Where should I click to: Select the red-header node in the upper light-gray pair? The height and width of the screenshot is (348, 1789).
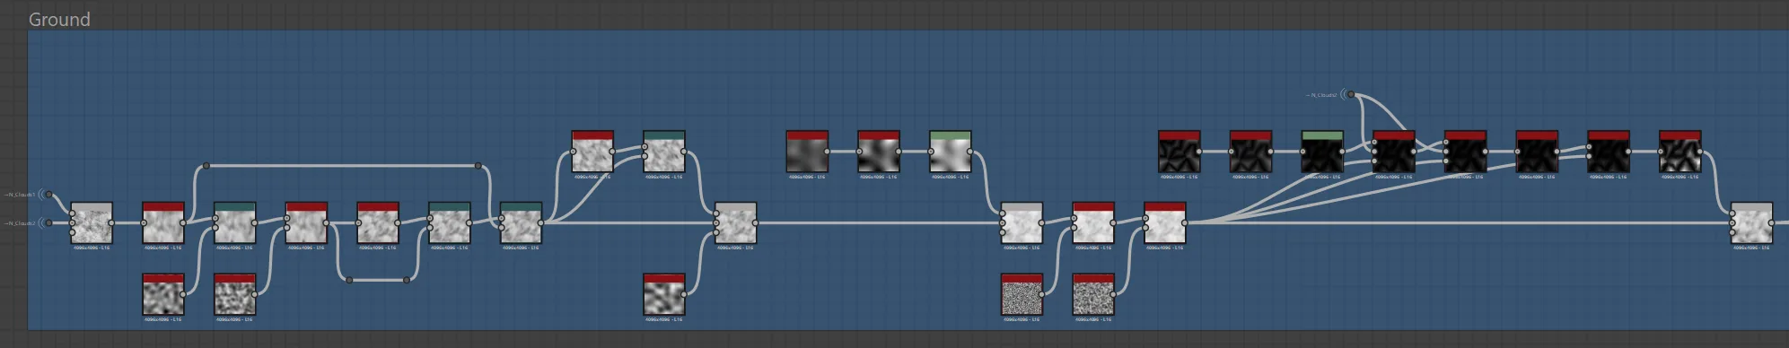[x=592, y=152]
